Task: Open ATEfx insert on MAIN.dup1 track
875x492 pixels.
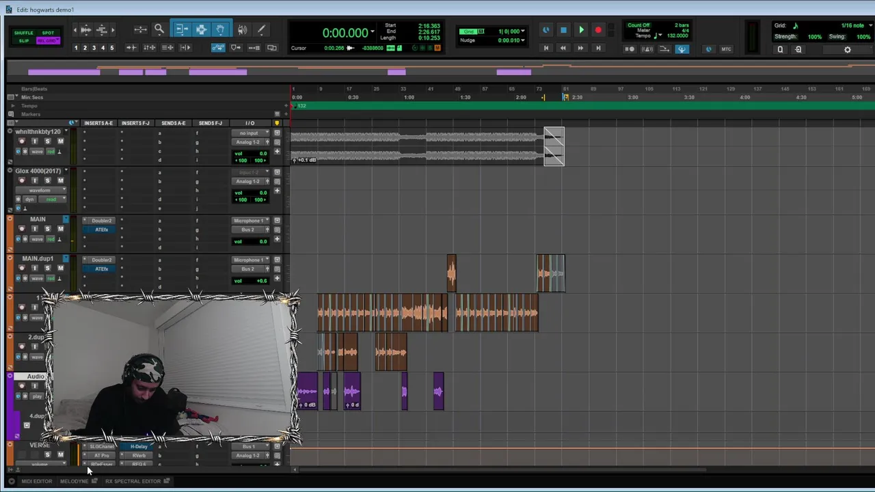Action: (x=101, y=269)
